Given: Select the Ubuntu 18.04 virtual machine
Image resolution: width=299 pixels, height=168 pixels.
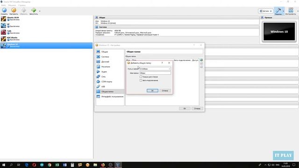Looking at the screenshot, I should [x=46, y=19].
